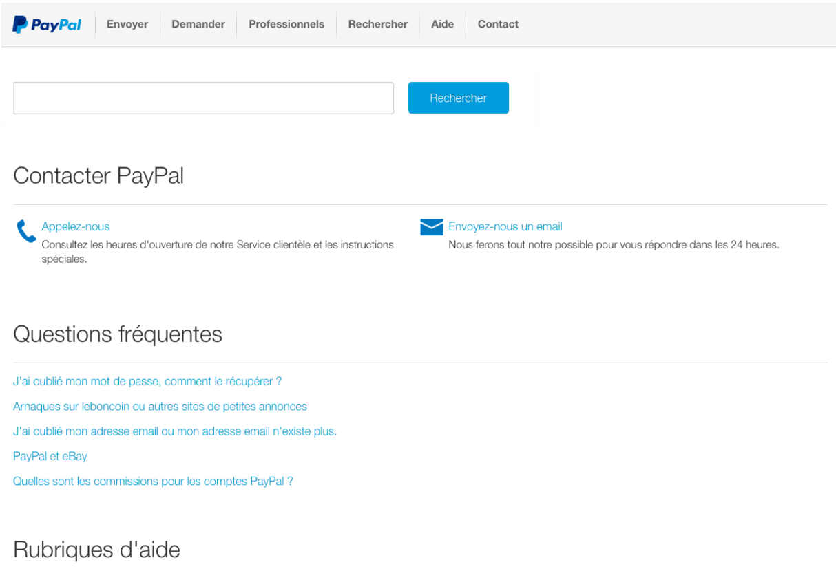Select the Professionnels navigation item
The height and width of the screenshot is (582, 836).
[286, 24]
